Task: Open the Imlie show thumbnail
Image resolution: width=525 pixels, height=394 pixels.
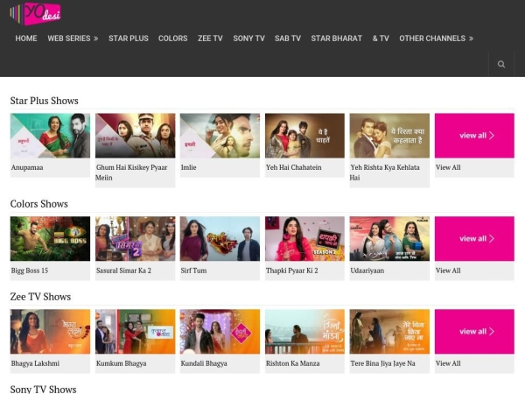Action: click(220, 136)
